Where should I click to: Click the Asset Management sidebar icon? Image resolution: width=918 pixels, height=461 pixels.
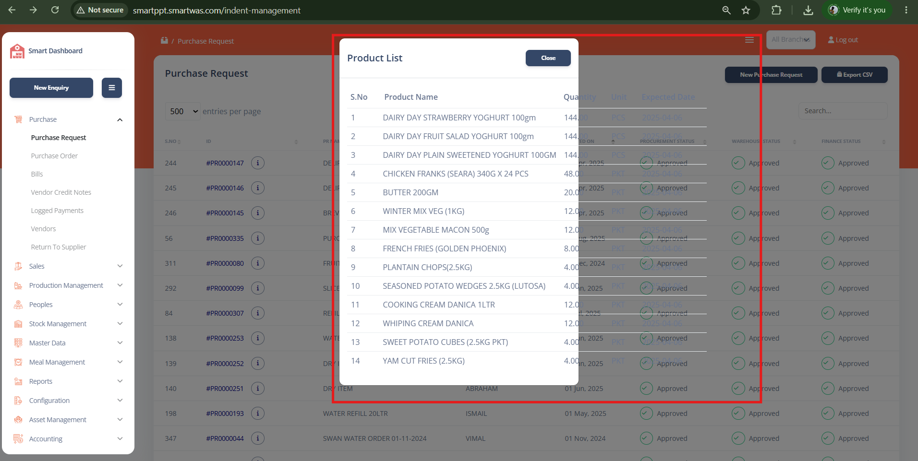pyautogui.click(x=18, y=420)
